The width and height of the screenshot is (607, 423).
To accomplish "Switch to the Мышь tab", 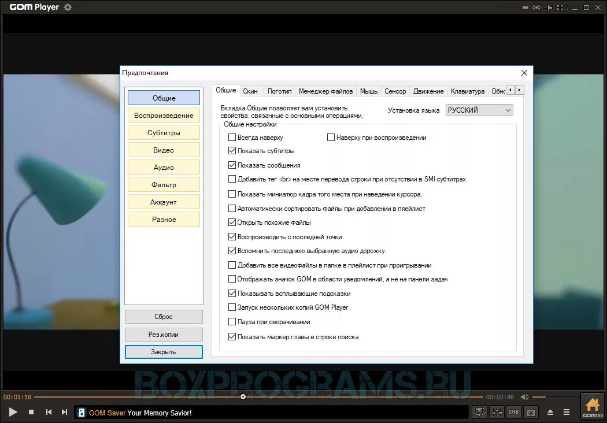I will [369, 91].
